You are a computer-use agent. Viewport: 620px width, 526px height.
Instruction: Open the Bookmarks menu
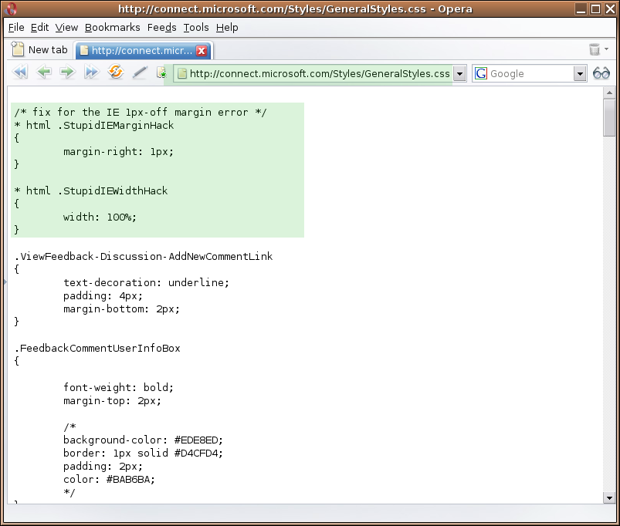(x=113, y=27)
